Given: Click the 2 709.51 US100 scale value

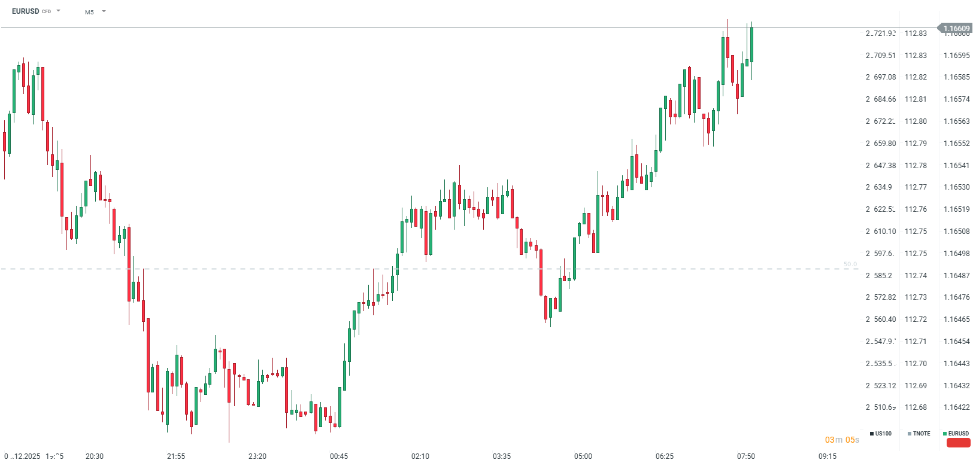Looking at the screenshot, I should coord(881,56).
